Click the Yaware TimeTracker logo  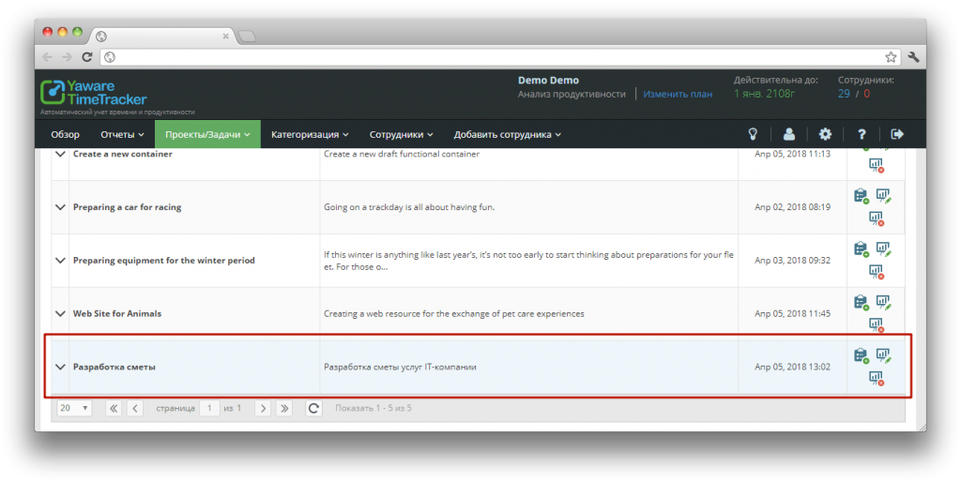[x=94, y=93]
